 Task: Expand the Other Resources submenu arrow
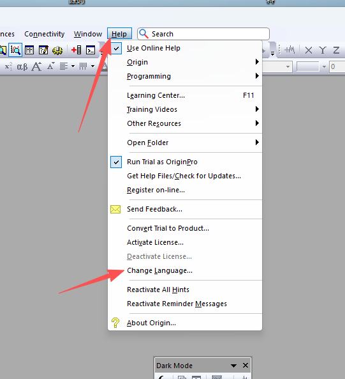click(257, 123)
